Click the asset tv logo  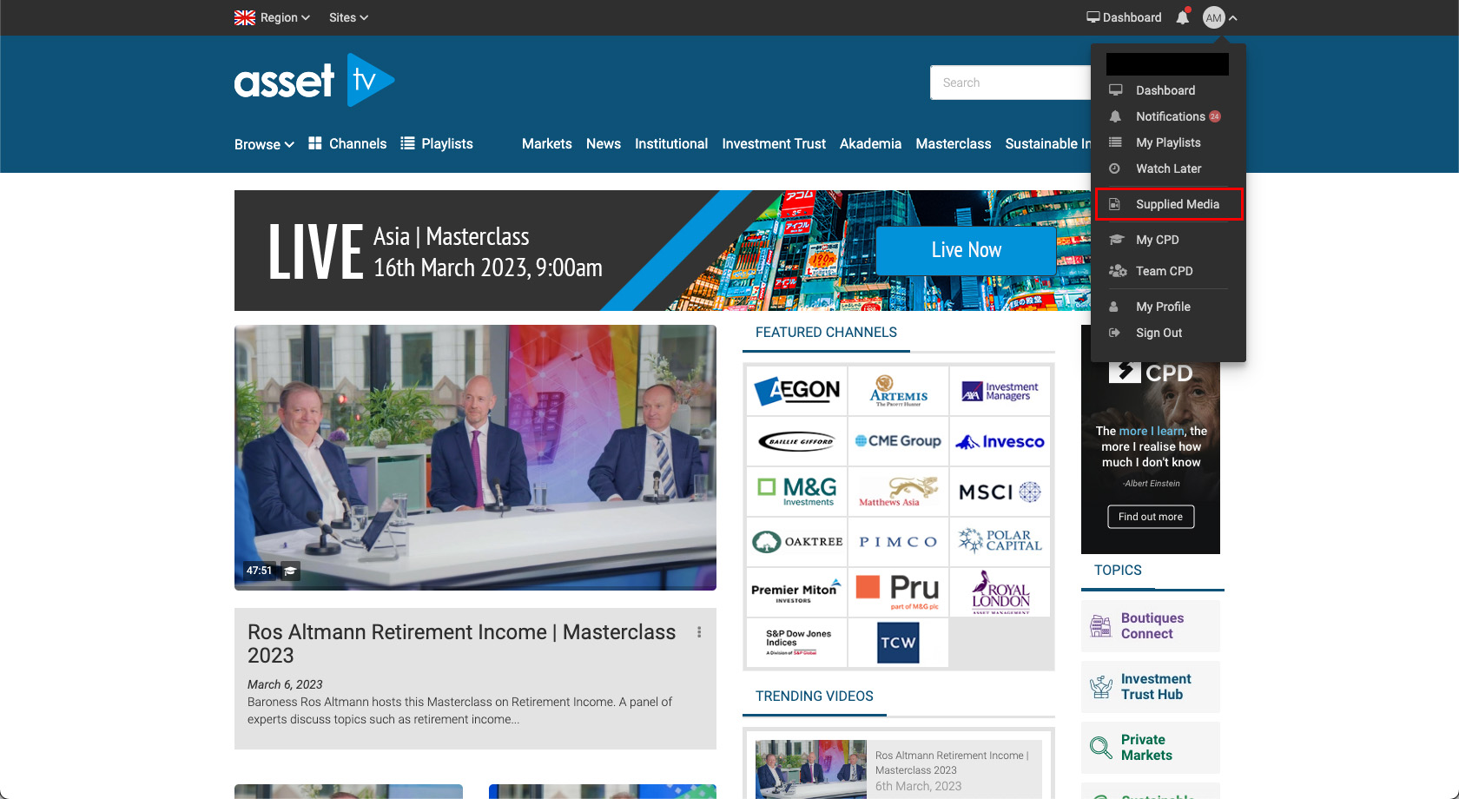click(314, 81)
